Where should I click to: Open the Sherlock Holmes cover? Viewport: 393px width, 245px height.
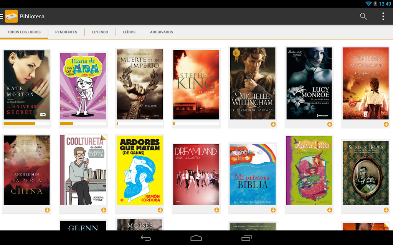click(x=366, y=173)
